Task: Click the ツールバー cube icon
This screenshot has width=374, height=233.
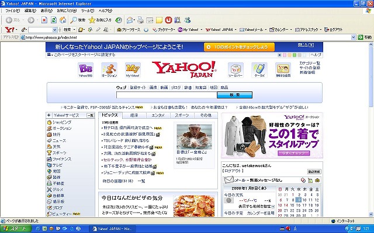Action: tap(236, 70)
